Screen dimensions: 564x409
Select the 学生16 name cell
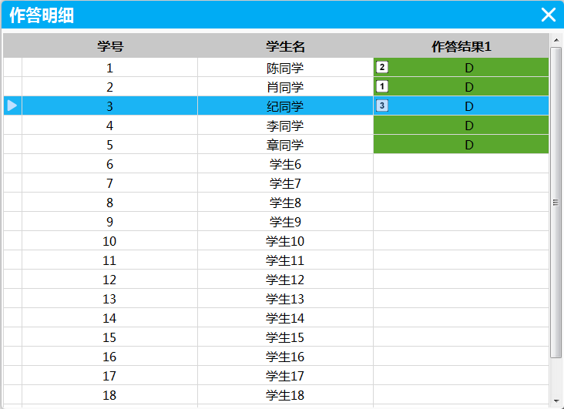(285, 357)
